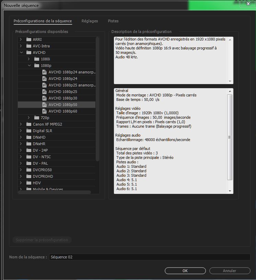The width and height of the screenshot is (256, 280).
Task: Select the AVCHD 1080p60 preset label
Action: click(x=63, y=111)
